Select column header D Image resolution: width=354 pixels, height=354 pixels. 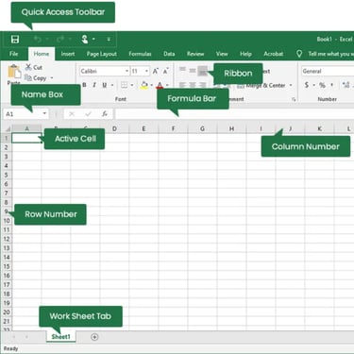click(x=114, y=128)
